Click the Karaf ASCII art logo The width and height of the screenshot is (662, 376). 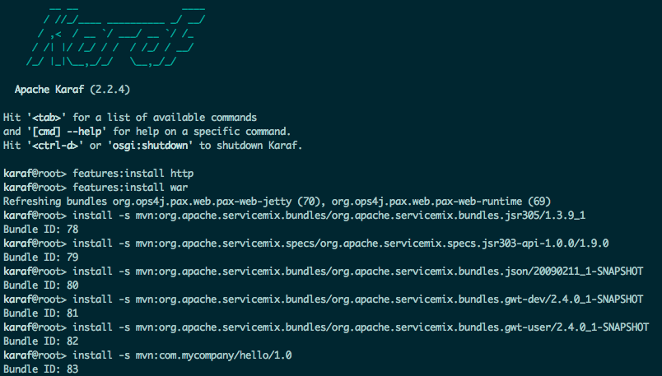click(x=115, y=37)
